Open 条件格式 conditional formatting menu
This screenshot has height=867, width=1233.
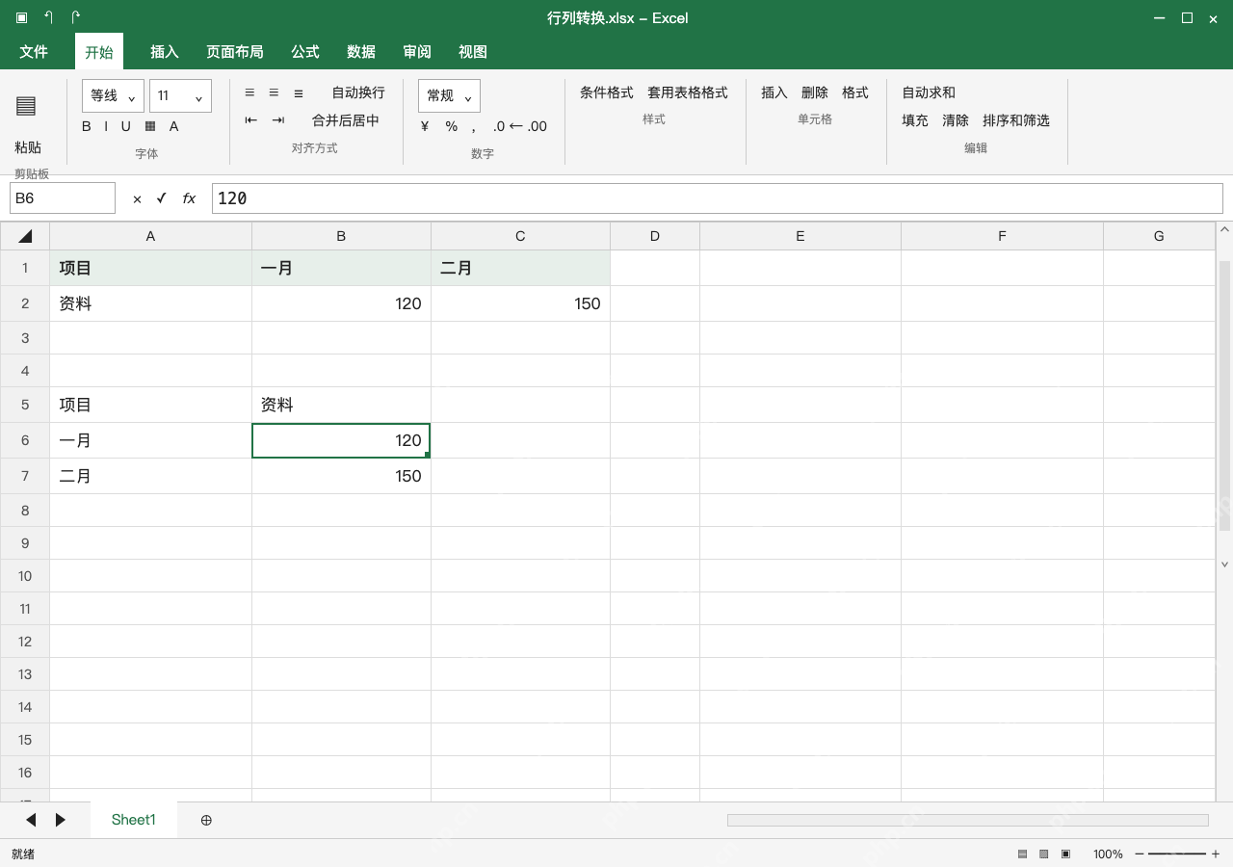(607, 92)
